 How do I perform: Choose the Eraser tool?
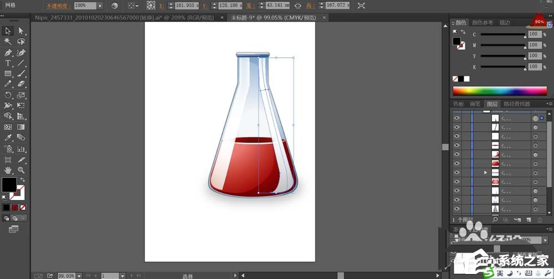(x=21, y=84)
